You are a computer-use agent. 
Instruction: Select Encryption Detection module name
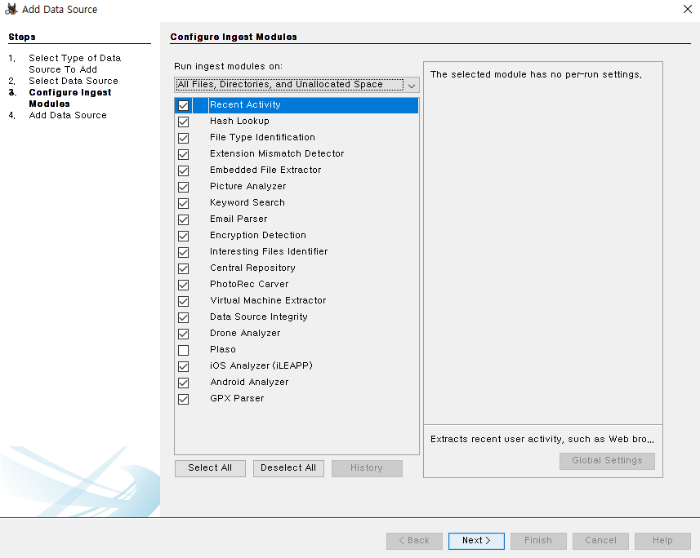tap(258, 235)
